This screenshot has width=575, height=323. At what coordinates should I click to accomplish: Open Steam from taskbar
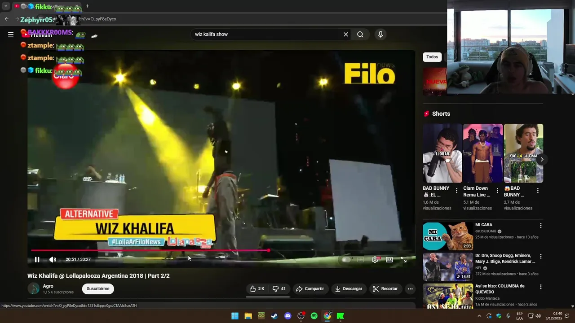(274, 316)
